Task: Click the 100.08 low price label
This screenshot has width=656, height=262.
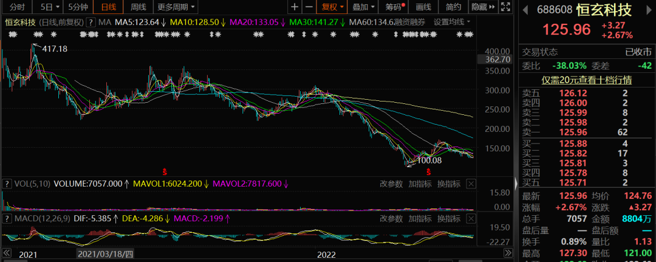Action: tap(429, 160)
